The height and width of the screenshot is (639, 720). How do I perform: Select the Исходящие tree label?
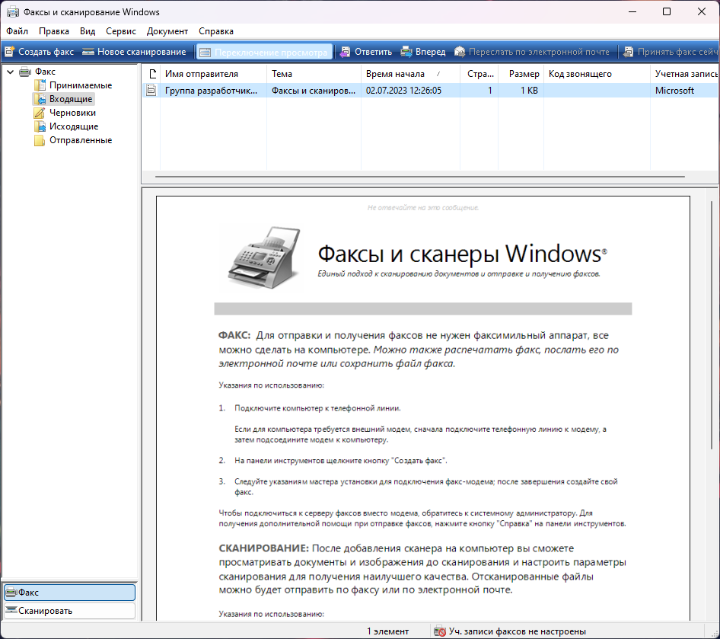[74, 126]
